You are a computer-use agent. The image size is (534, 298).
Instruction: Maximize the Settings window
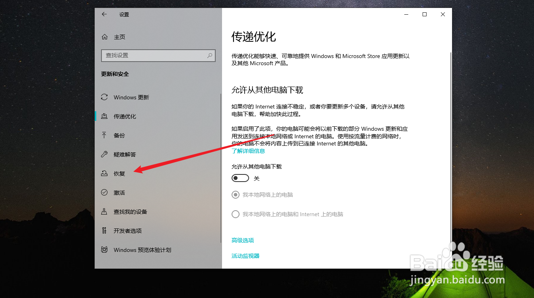425,14
